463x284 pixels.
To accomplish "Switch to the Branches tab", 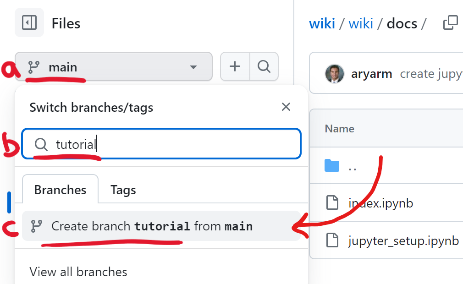I will 60,190.
